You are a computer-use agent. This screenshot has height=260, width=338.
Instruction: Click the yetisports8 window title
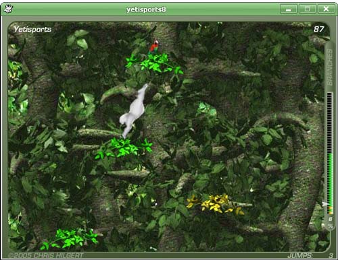[146, 9]
